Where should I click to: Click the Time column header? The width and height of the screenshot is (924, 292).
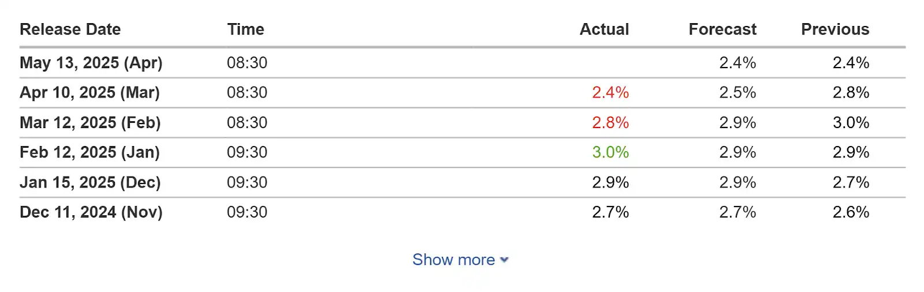245,29
